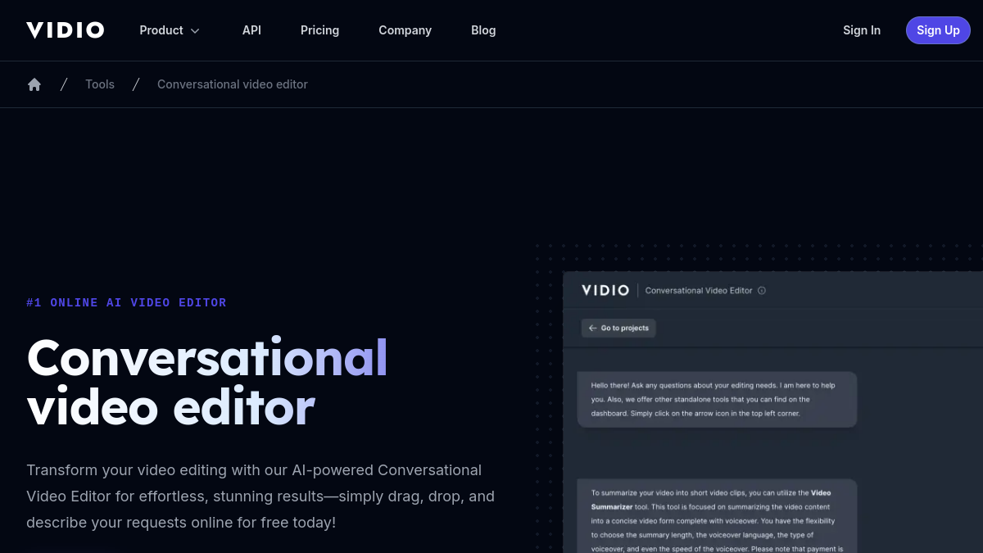Click the back arrow in Go to projects

click(x=592, y=328)
